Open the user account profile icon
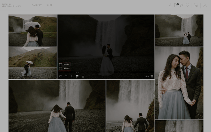This screenshot has width=211, height=132. click(205, 5)
